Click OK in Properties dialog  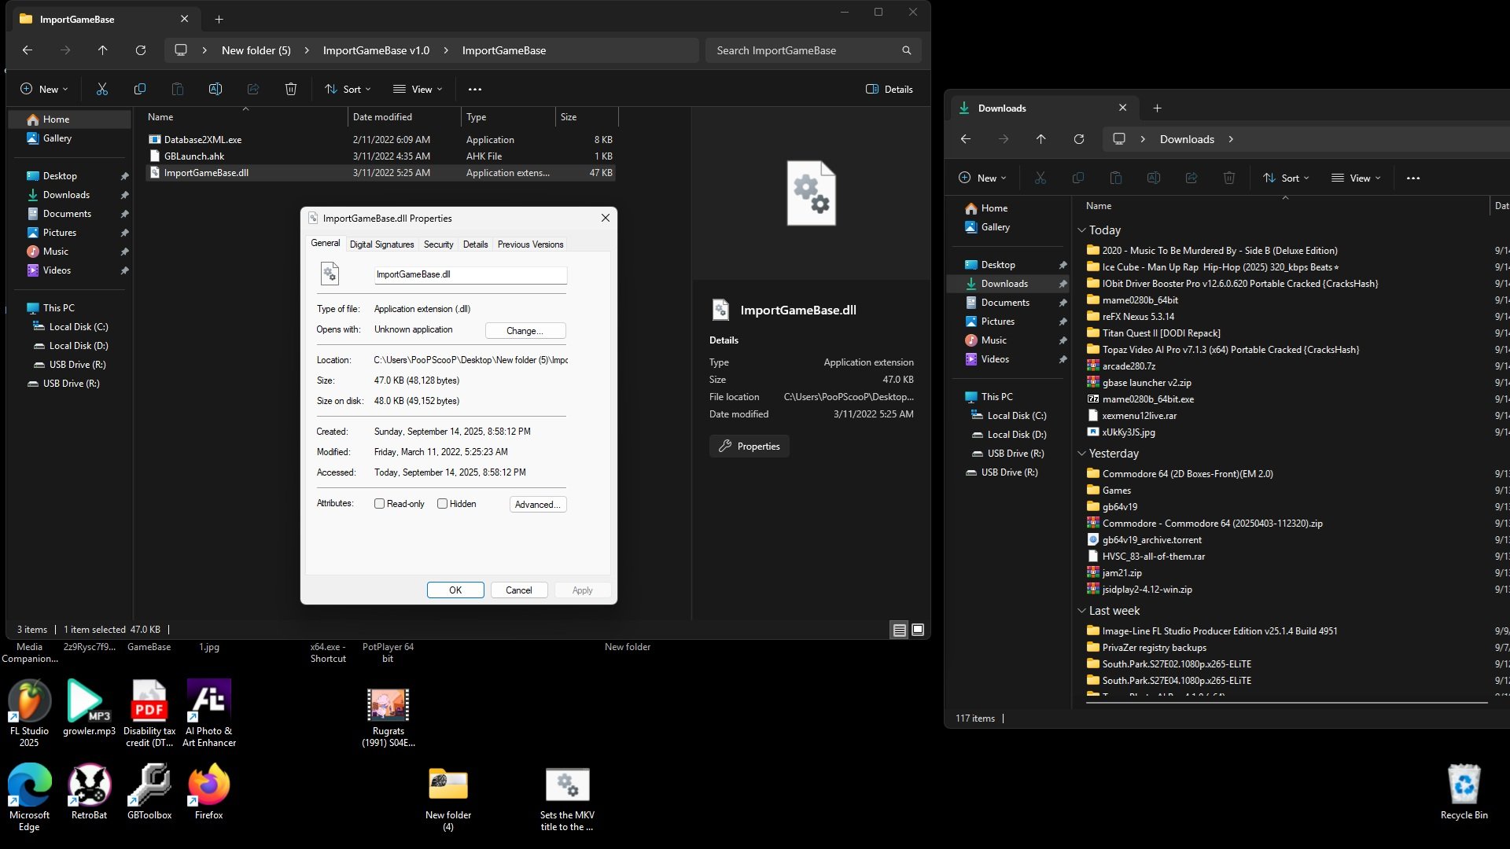tap(455, 590)
